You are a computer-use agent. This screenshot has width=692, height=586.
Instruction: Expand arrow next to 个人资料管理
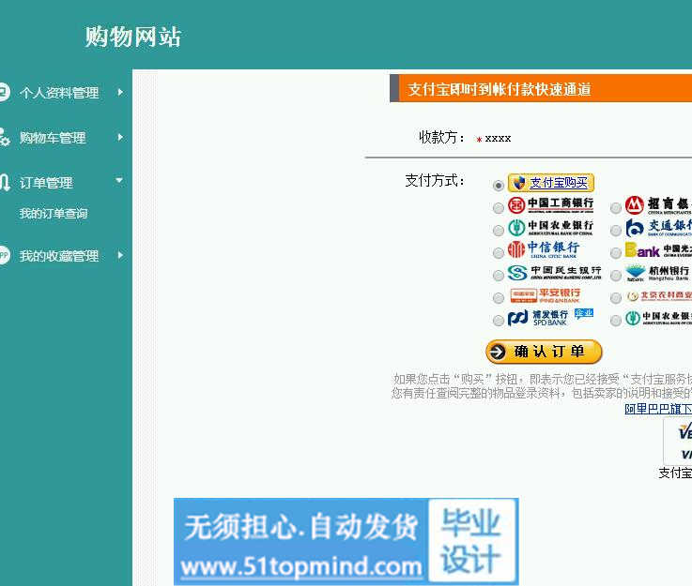[120, 92]
